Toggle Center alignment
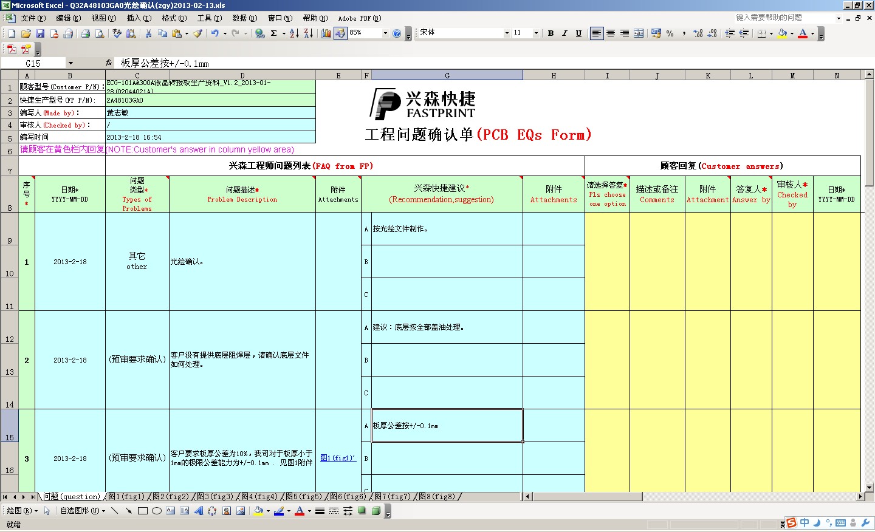 611,33
